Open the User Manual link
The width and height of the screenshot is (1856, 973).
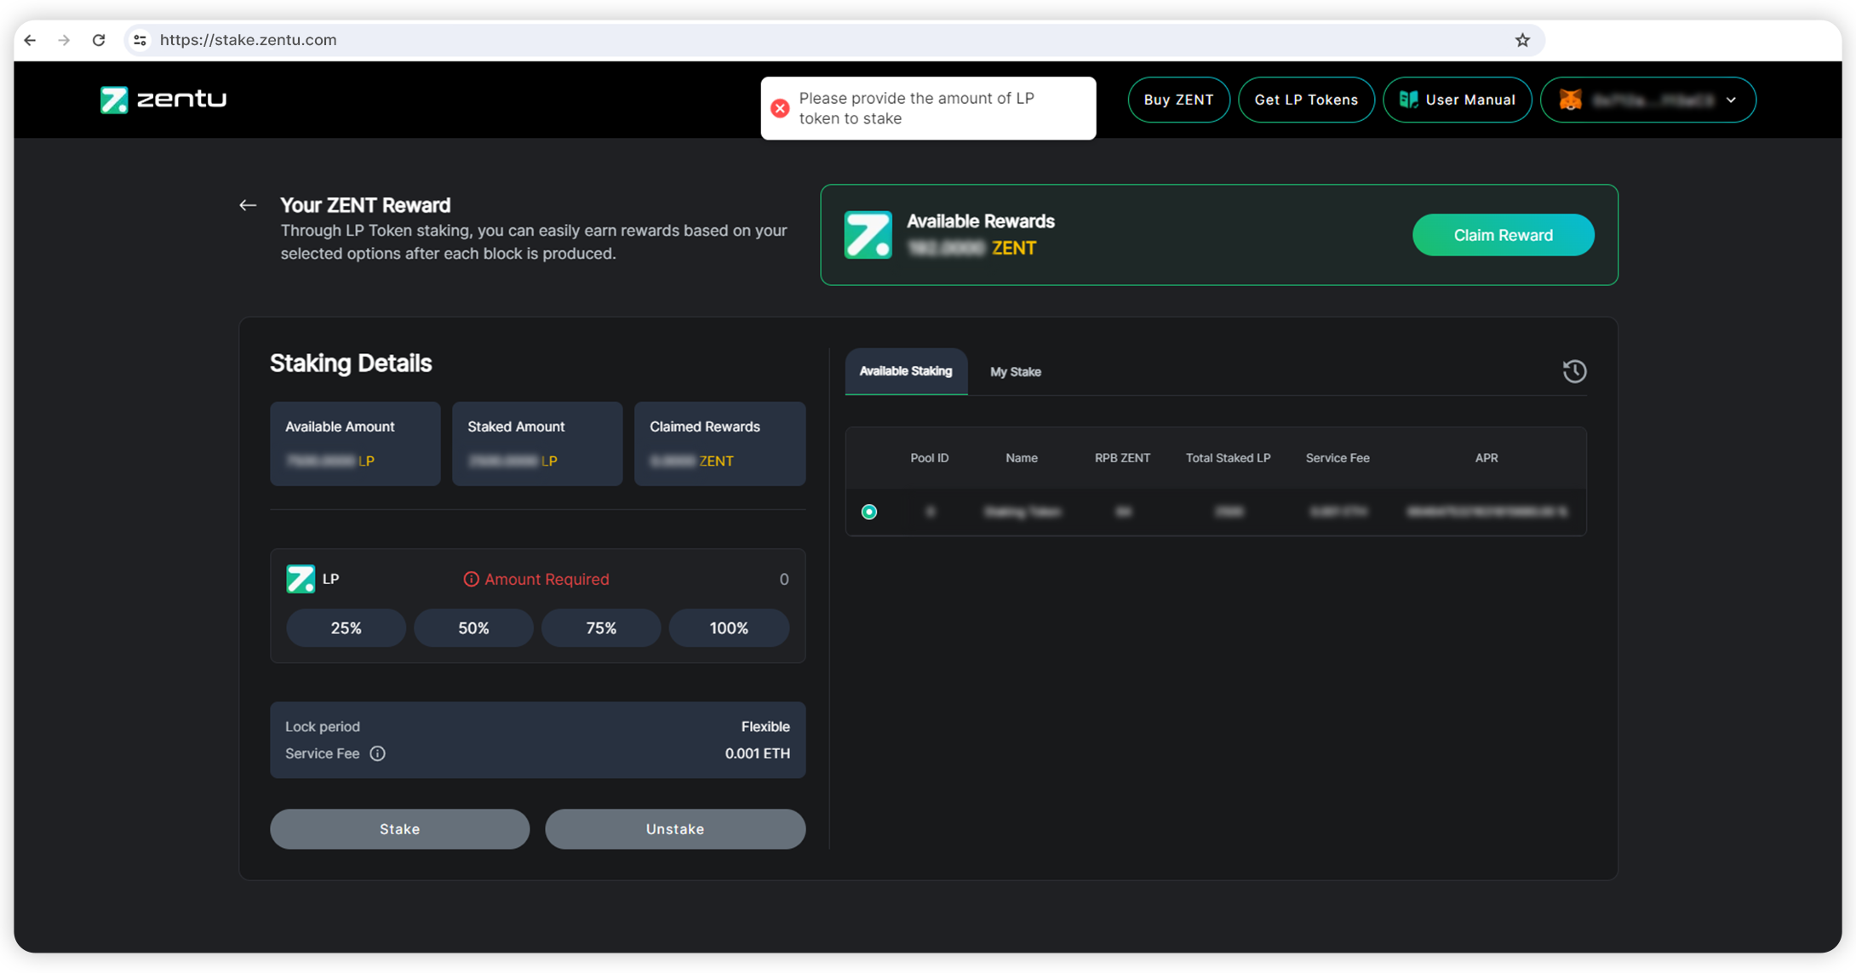[x=1457, y=100]
